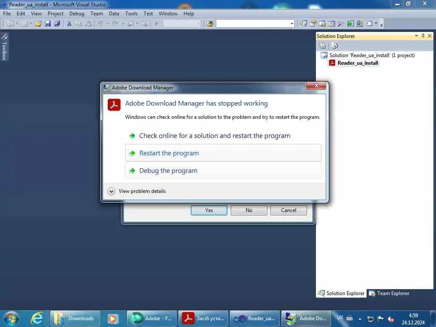Click the Undo toolbar icon
The width and height of the screenshot is (436, 327).
[100, 24]
